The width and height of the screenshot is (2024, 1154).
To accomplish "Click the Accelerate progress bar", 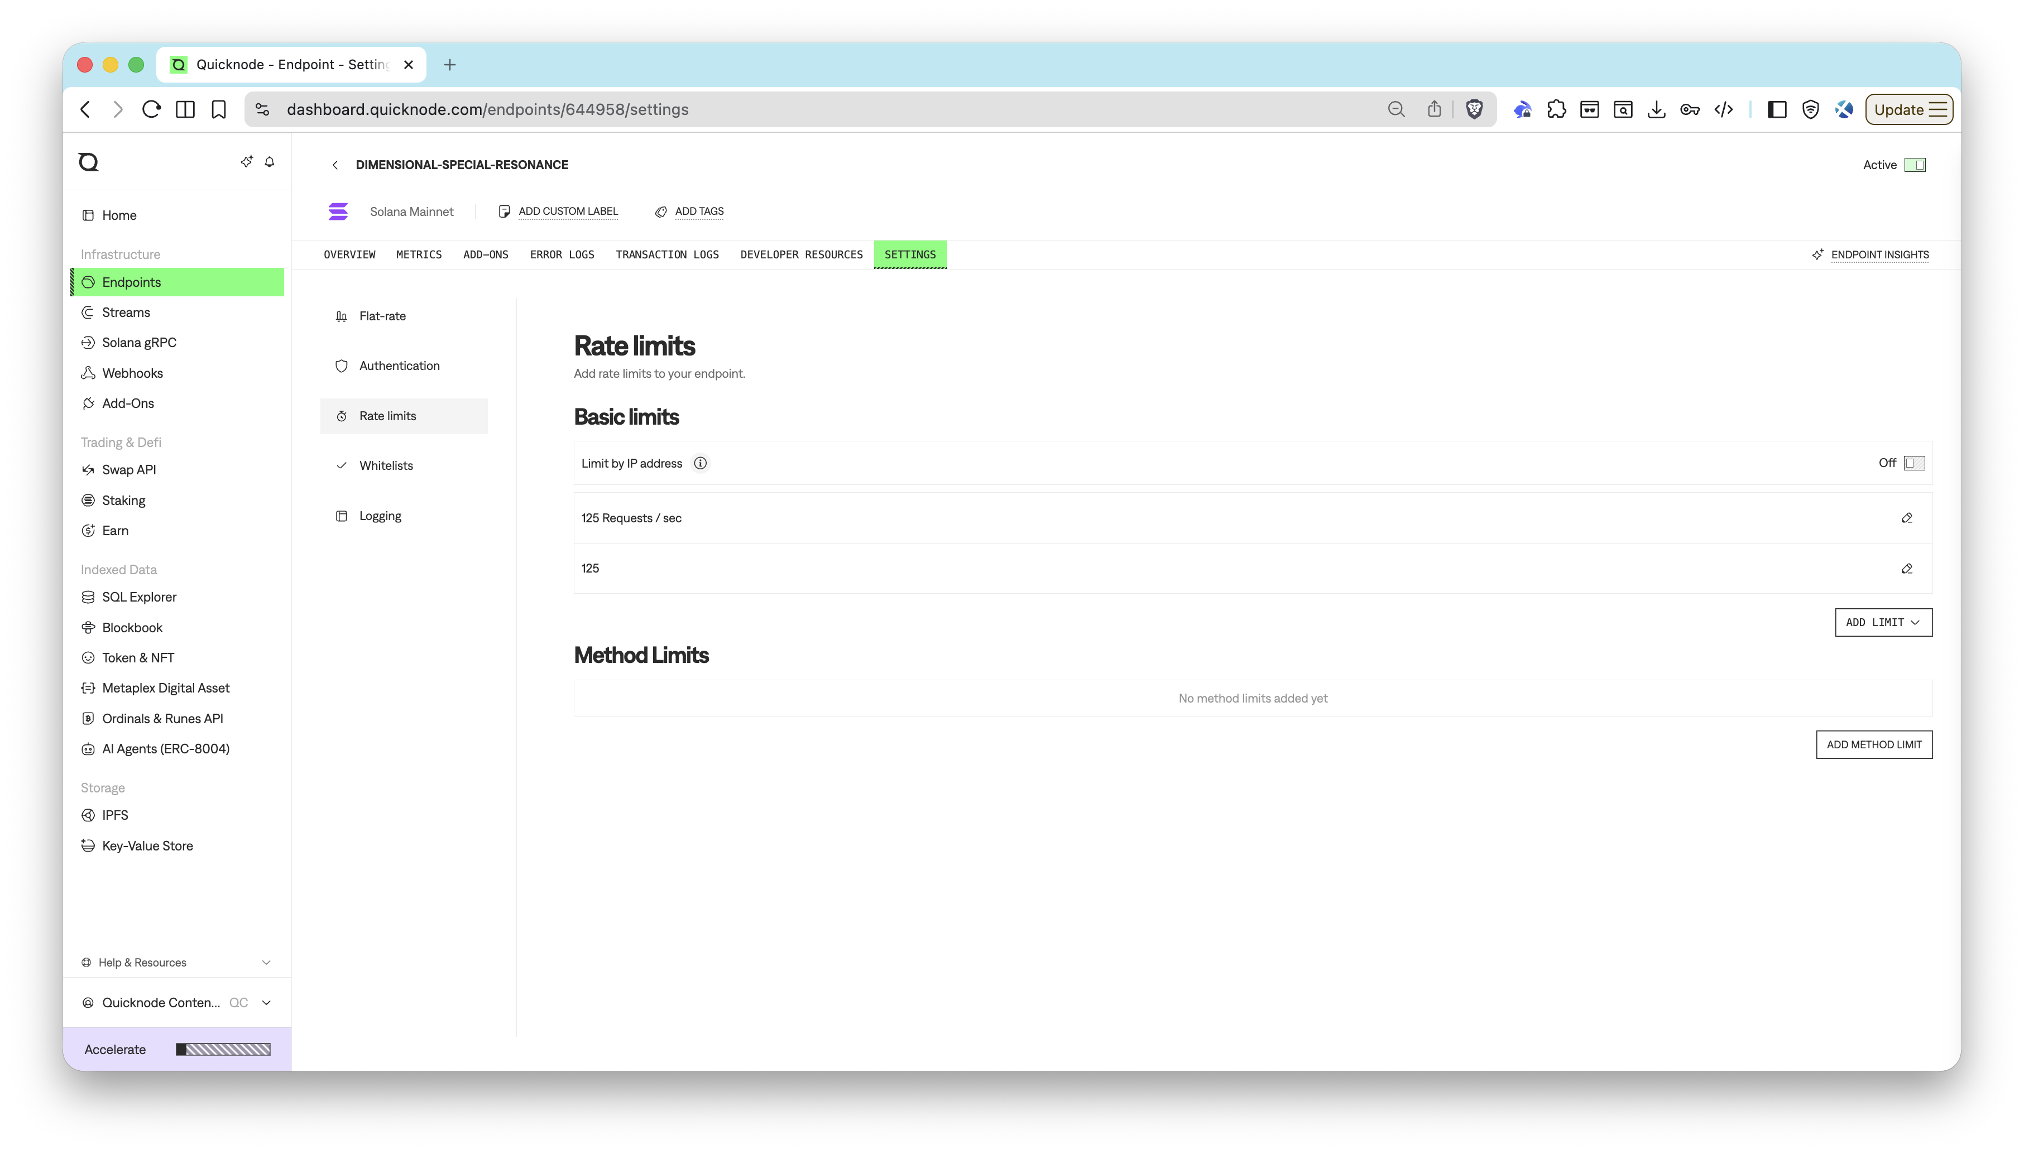I will pos(223,1050).
